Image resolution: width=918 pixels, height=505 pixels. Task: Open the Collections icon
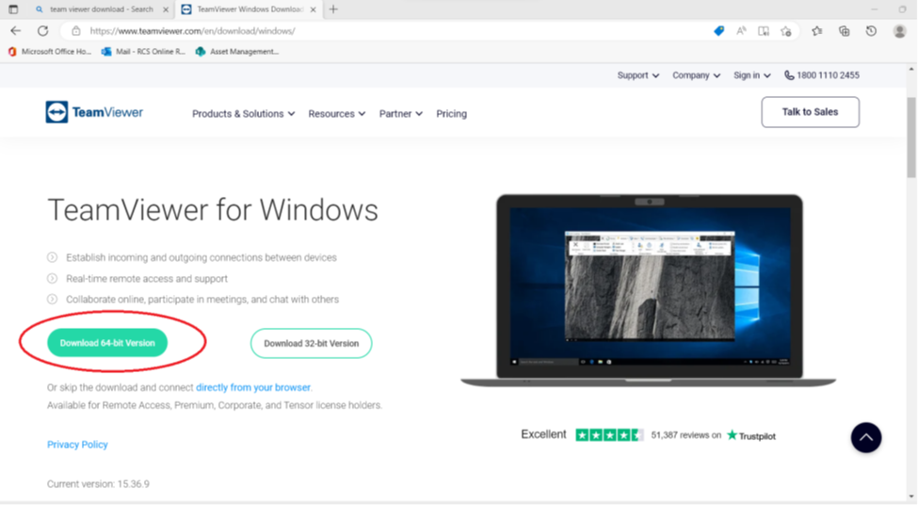[845, 31]
